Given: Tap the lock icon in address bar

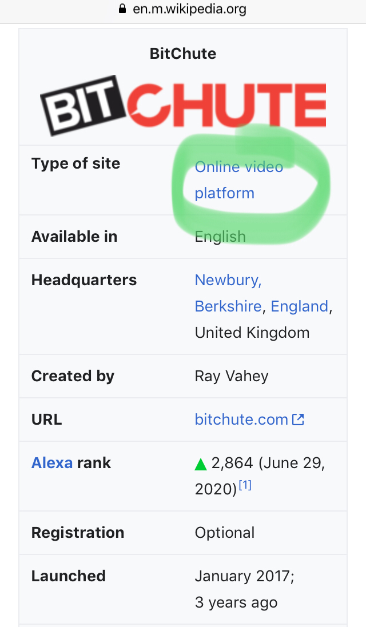Looking at the screenshot, I should coord(122,9).
